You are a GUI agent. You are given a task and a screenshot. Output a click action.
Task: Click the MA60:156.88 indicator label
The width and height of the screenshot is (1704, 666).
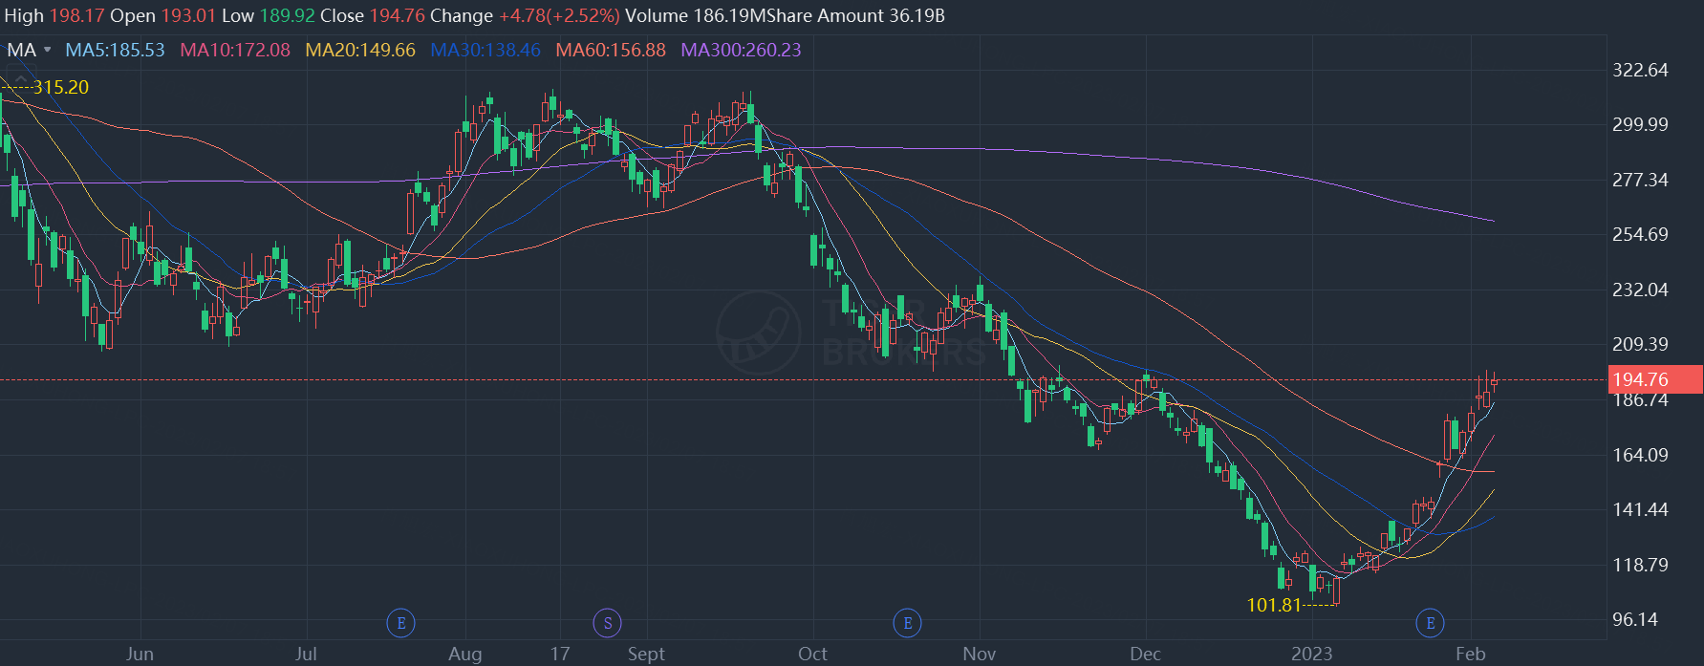pyautogui.click(x=611, y=51)
